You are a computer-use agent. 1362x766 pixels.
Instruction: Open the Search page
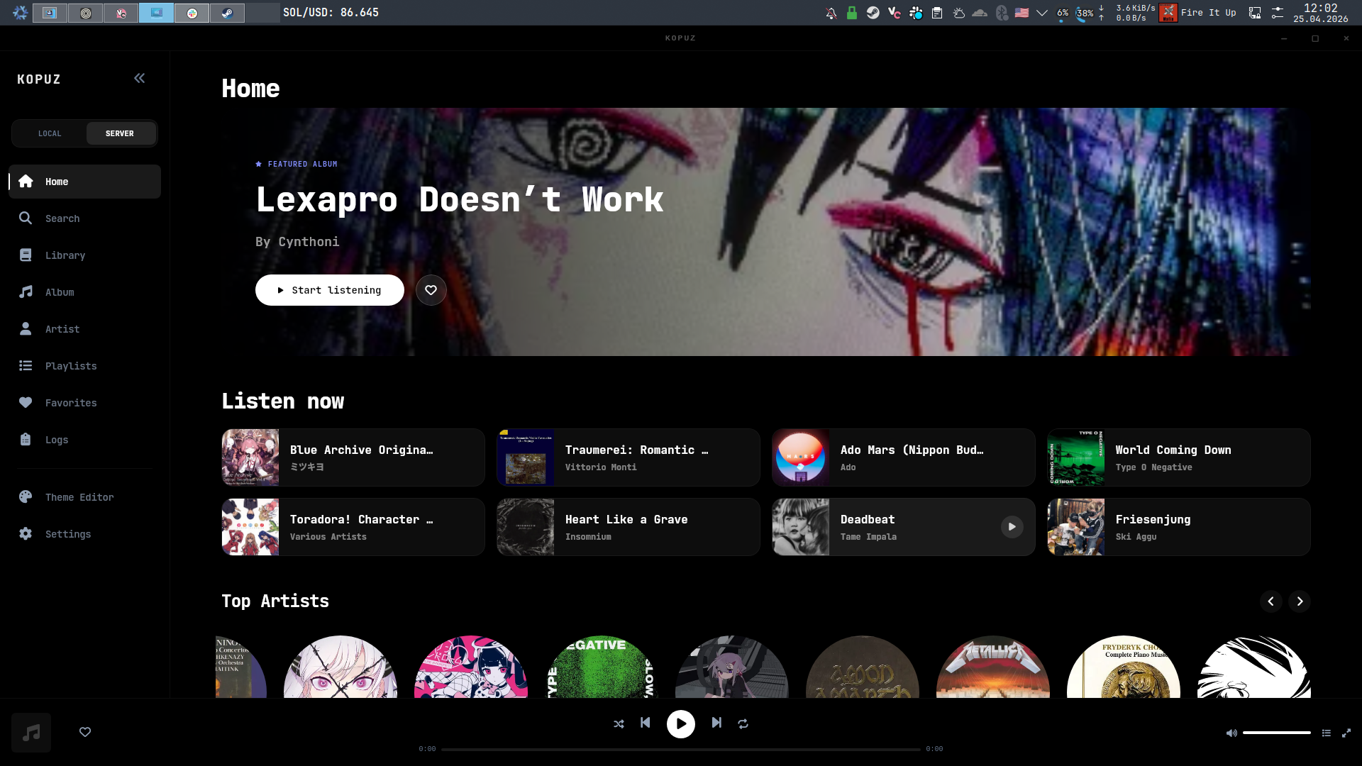(85, 218)
